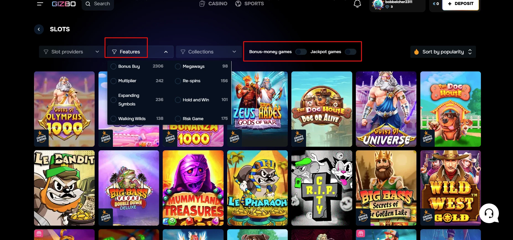513x240 pixels.
Task: Click the Collections filter funnel icon
Action: tap(183, 52)
